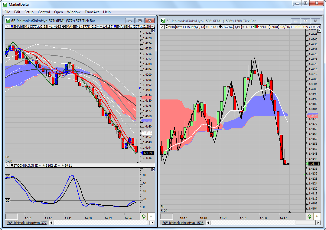Open the Help menu
326x230 pixels.
coord(107,12)
